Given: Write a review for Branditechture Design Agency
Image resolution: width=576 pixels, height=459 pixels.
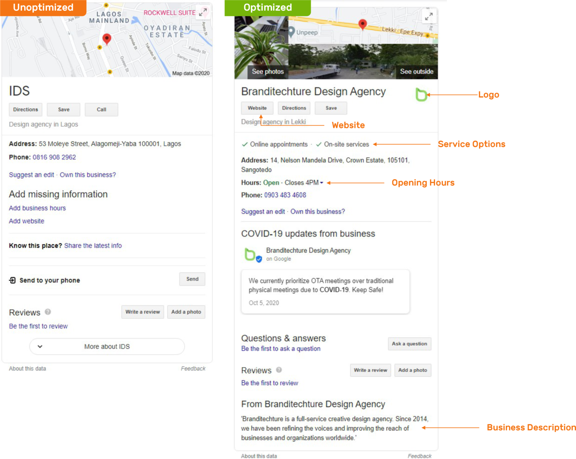Looking at the screenshot, I should pyautogui.click(x=370, y=370).
